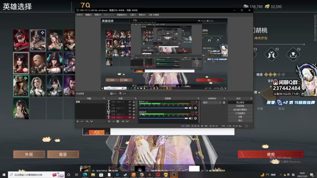317x178 pixels.
Task: Pop out the controls dock icon
Action: coord(251,98)
